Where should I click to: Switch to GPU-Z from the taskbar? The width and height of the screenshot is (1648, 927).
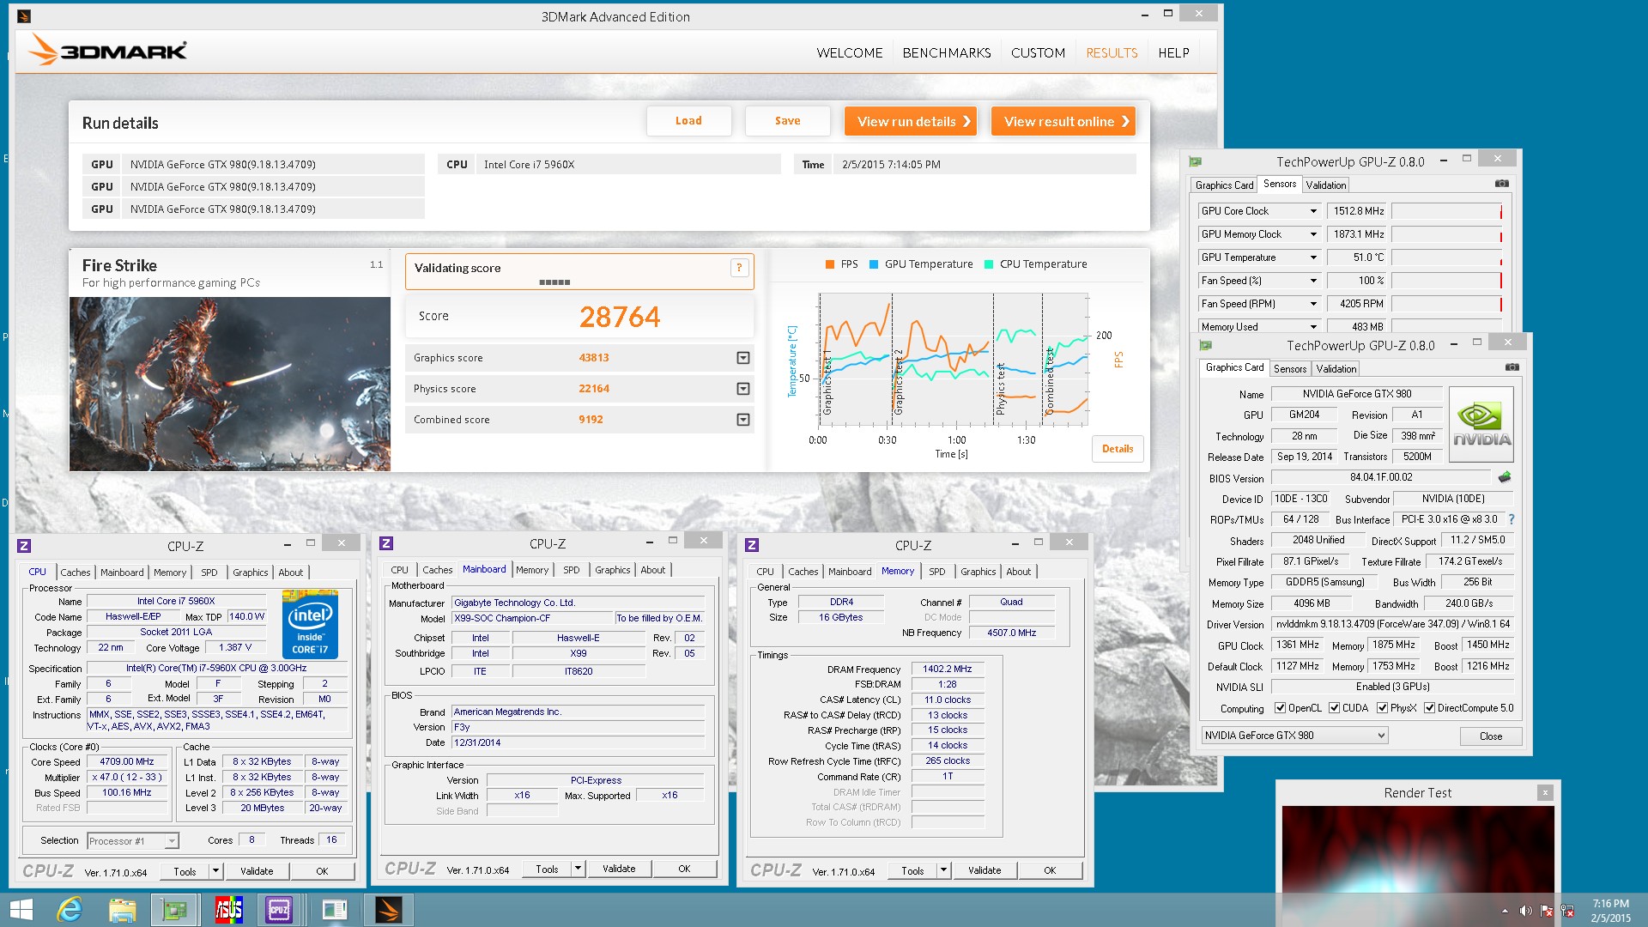pos(174,910)
